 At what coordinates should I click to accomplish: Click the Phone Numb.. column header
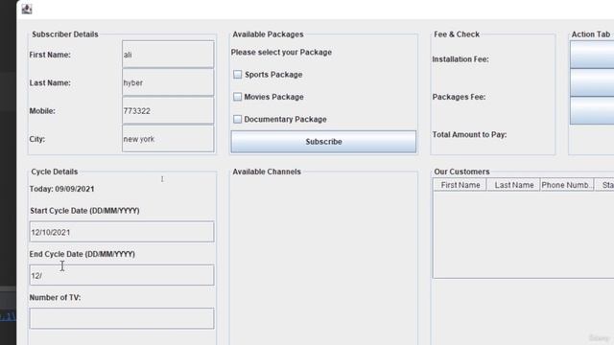(567, 185)
